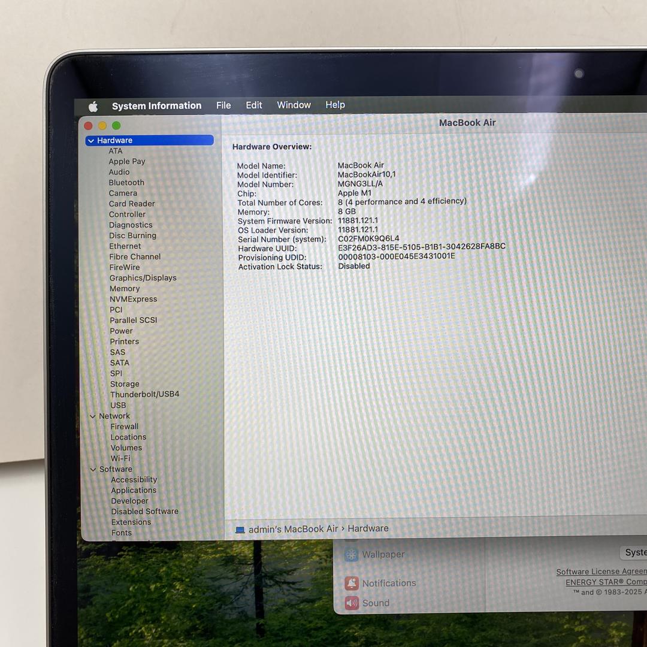Select Bluetooth in the sidebar
647x647 pixels.
pos(126,183)
